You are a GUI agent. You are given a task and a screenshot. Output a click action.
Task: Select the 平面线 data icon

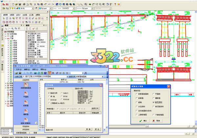tap(26, 93)
